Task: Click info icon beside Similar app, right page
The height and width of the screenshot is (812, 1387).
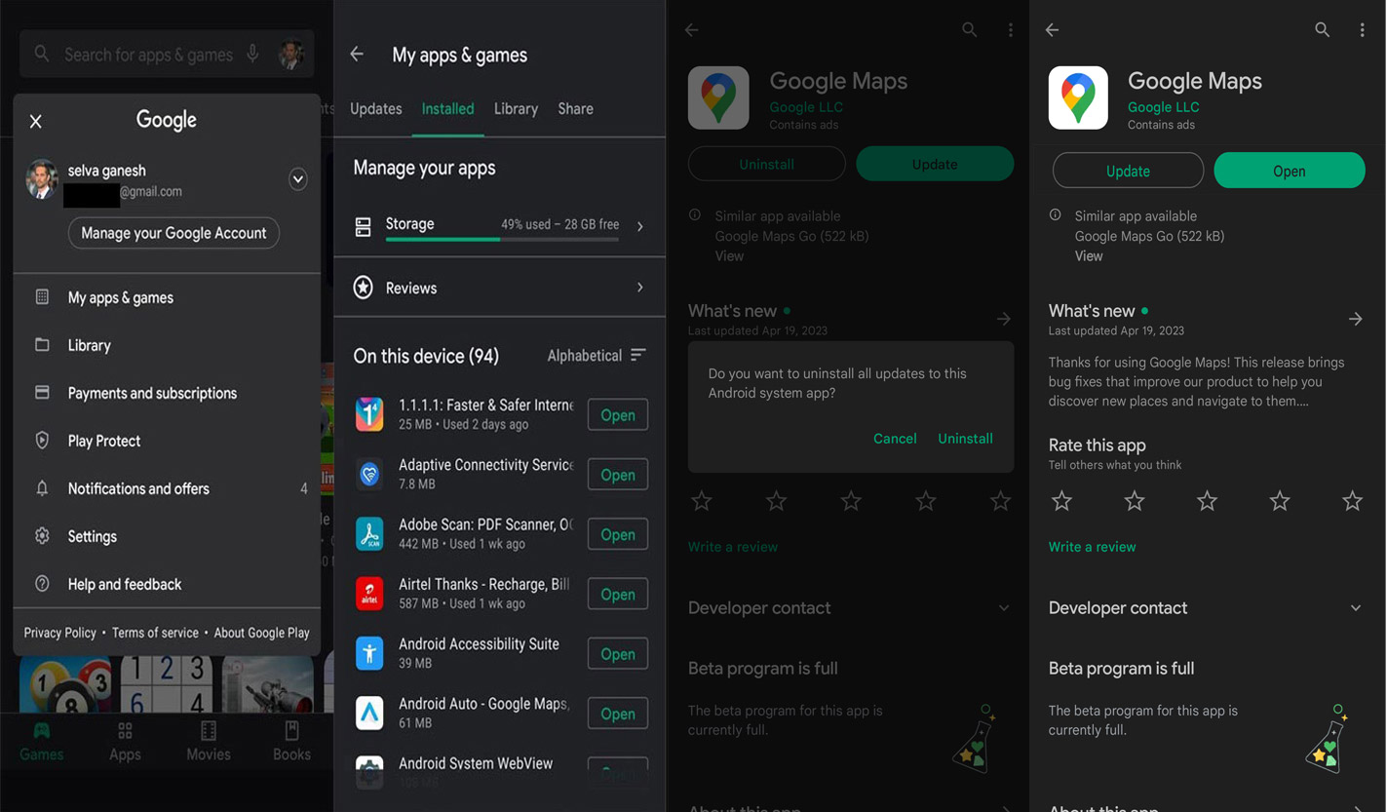Action: (1055, 215)
